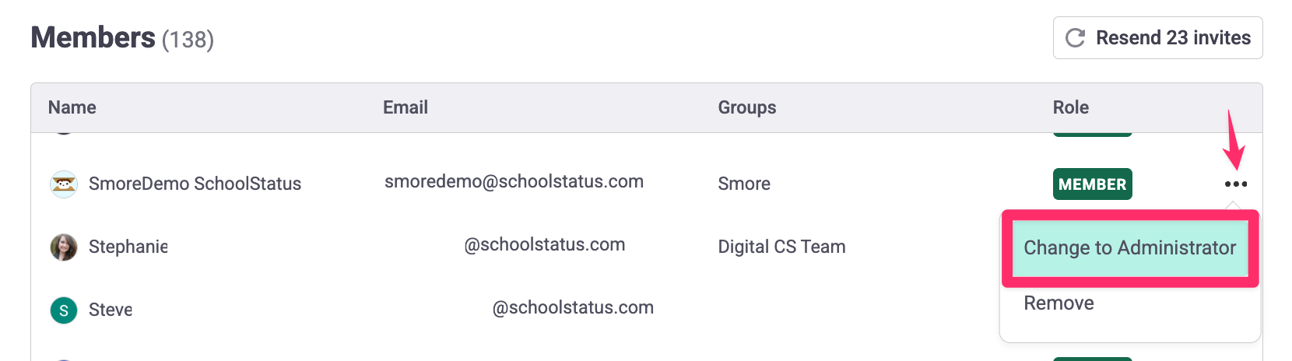Open the three-dot options menu for SmoreDemo
Screen dimensions: 1292x361
click(1235, 184)
